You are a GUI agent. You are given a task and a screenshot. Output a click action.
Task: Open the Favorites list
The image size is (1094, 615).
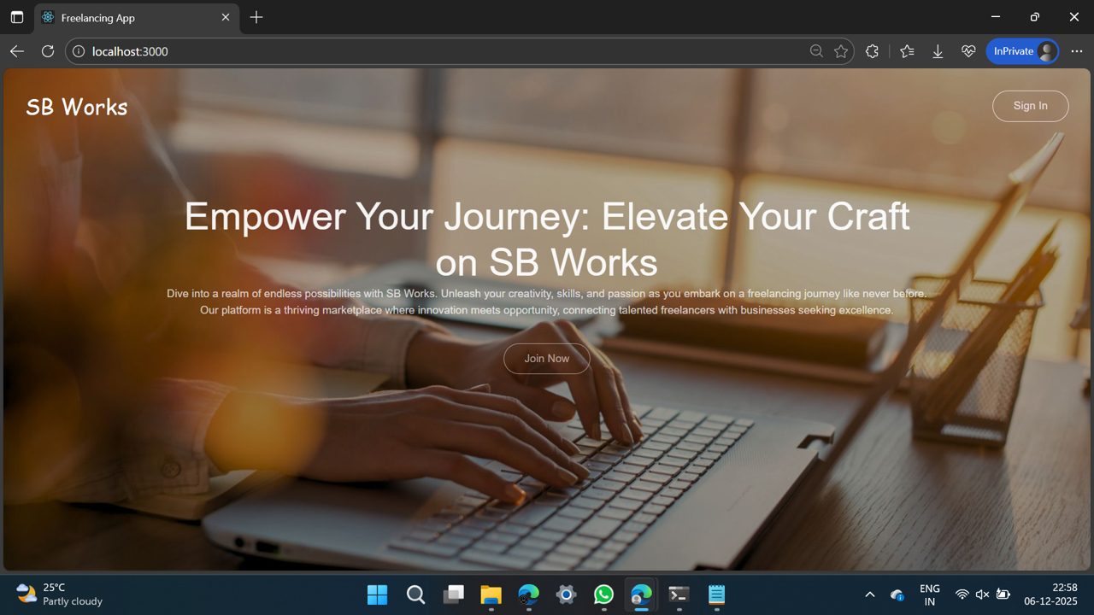point(907,51)
